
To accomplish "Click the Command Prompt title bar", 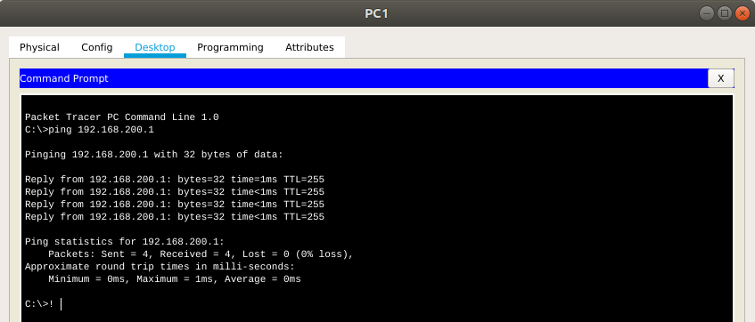I will [363, 78].
